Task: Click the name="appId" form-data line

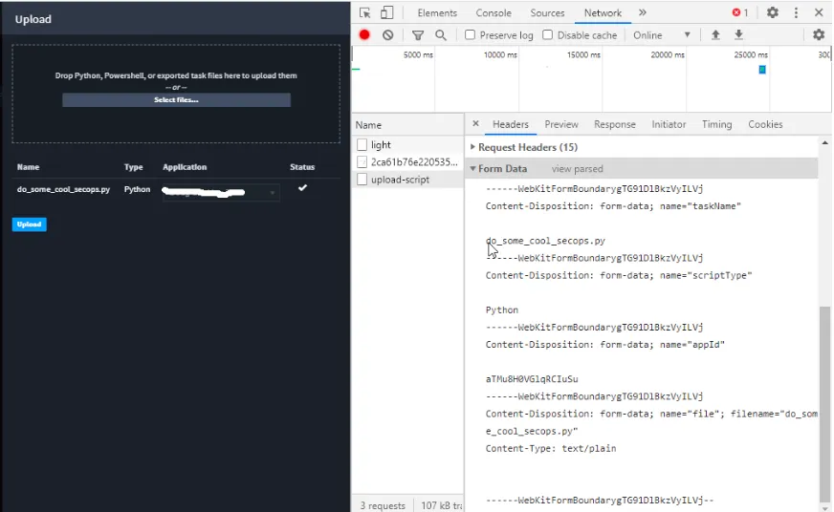Action: click(604, 344)
